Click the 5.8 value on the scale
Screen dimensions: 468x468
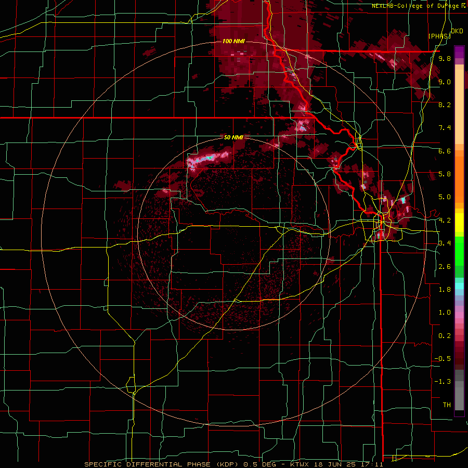[445, 174]
